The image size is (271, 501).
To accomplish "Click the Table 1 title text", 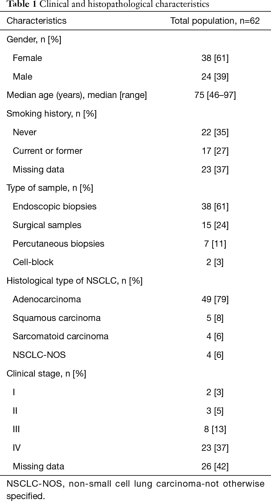I will click(x=105, y=4).
